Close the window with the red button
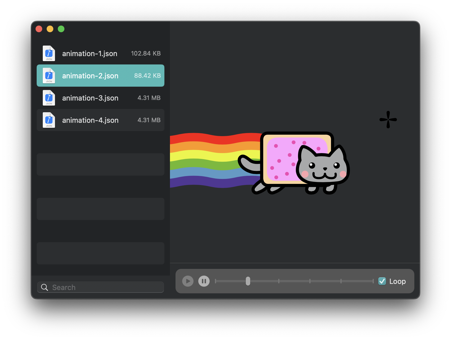The height and width of the screenshot is (340, 451). point(39,29)
